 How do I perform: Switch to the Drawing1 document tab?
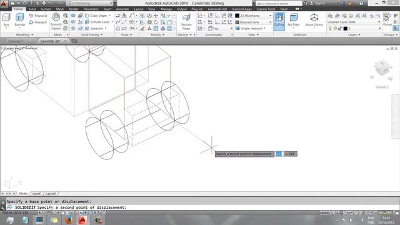point(16,41)
